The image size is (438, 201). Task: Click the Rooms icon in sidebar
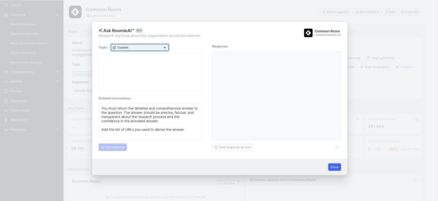6,91
